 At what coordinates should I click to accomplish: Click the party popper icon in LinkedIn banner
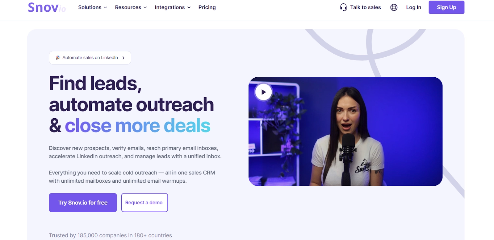tap(58, 58)
